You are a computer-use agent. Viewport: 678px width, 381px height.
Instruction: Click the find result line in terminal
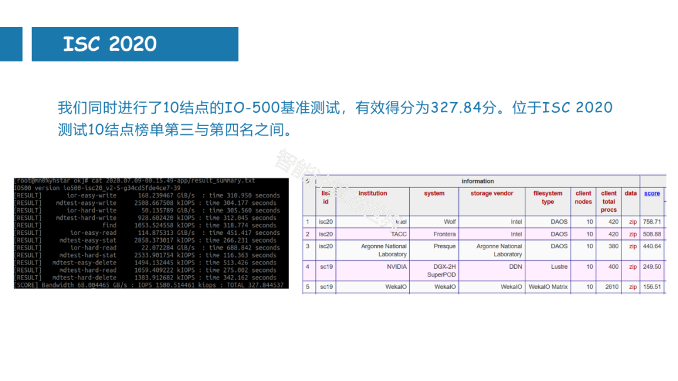coord(145,225)
